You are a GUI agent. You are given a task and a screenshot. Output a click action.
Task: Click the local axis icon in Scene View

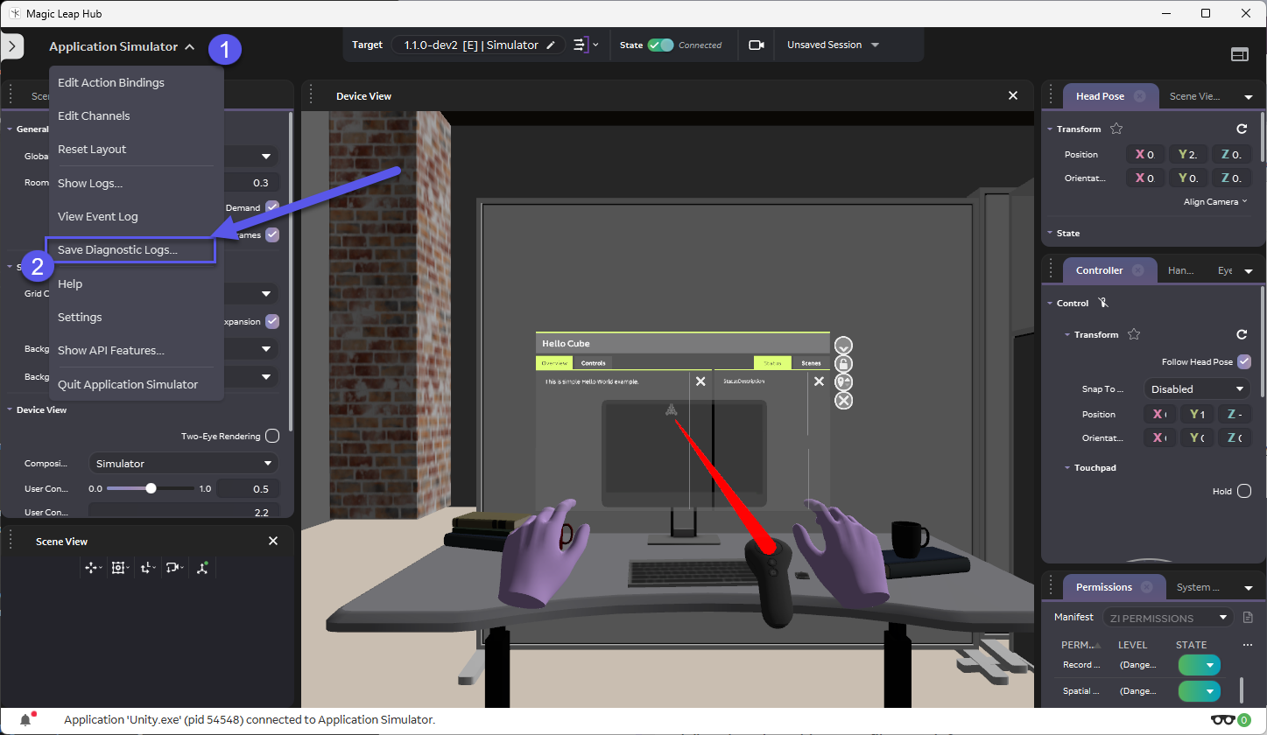pos(146,568)
